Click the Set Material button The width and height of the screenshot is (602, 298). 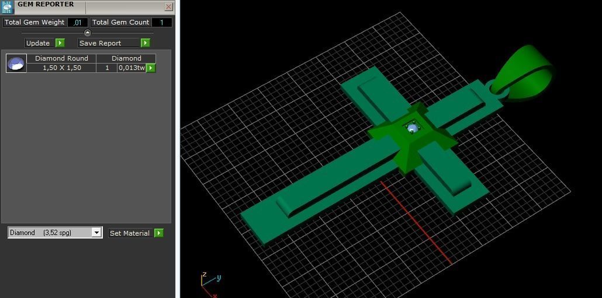tap(132, 233)
